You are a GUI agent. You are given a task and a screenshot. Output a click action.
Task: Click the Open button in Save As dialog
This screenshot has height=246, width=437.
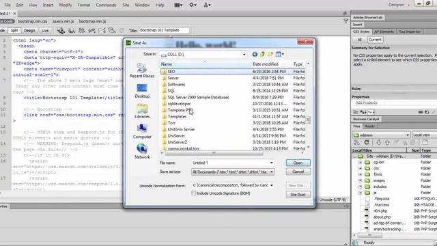(298, 163)
